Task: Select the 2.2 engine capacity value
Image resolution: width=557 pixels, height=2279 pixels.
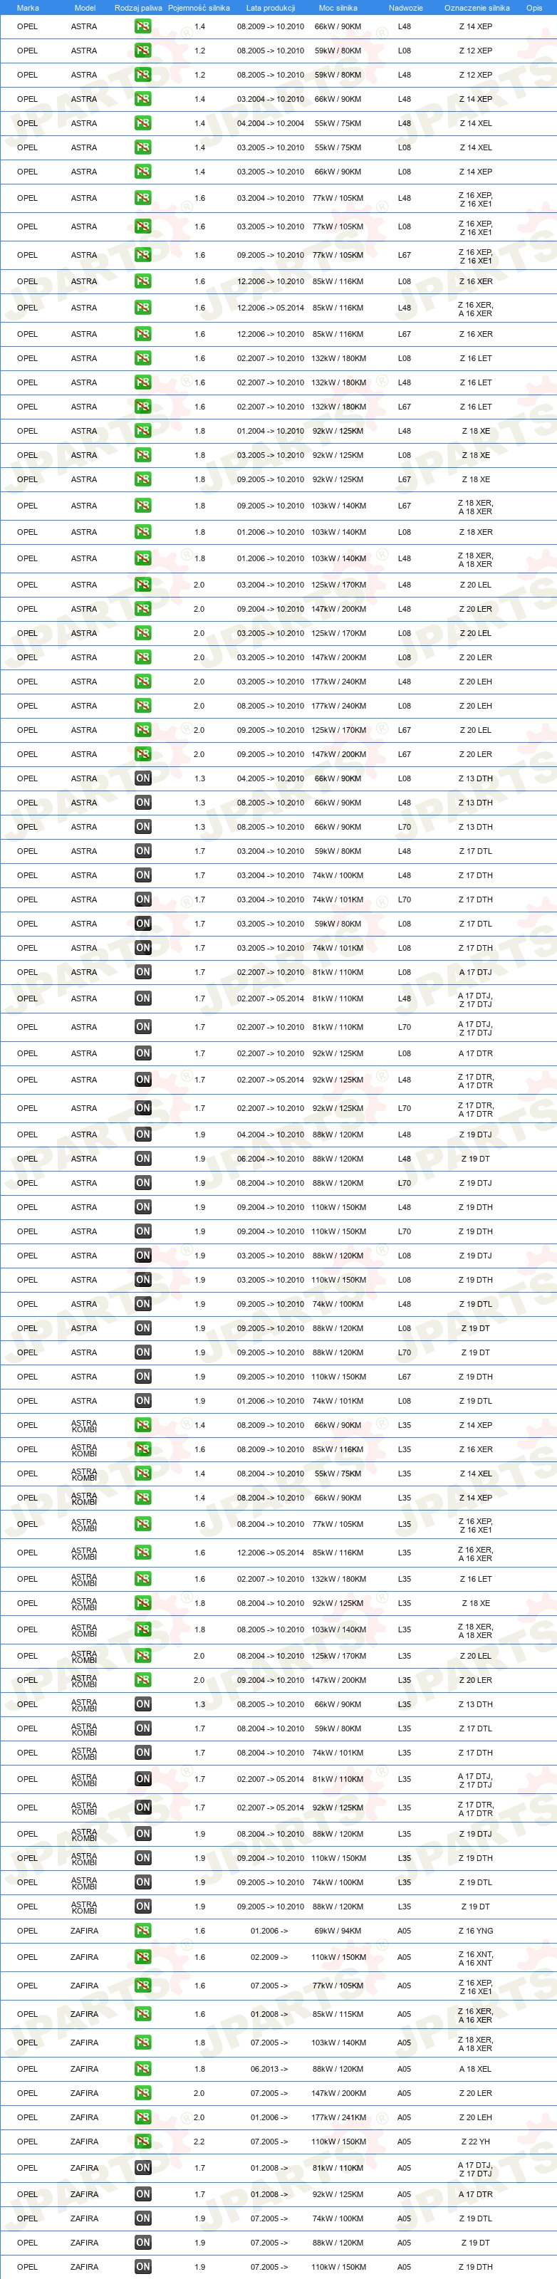Action: (199, 2141)
